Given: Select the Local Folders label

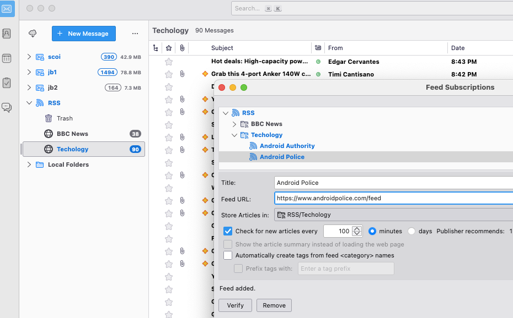Looking at the screenshot, I should [x=68, y=165].
